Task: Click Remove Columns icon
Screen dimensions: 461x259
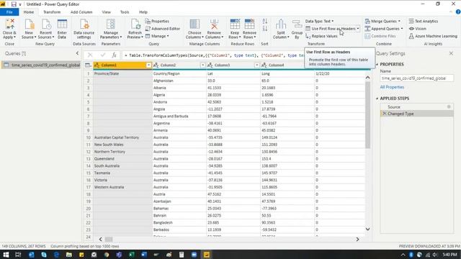Action: point(214,24)
